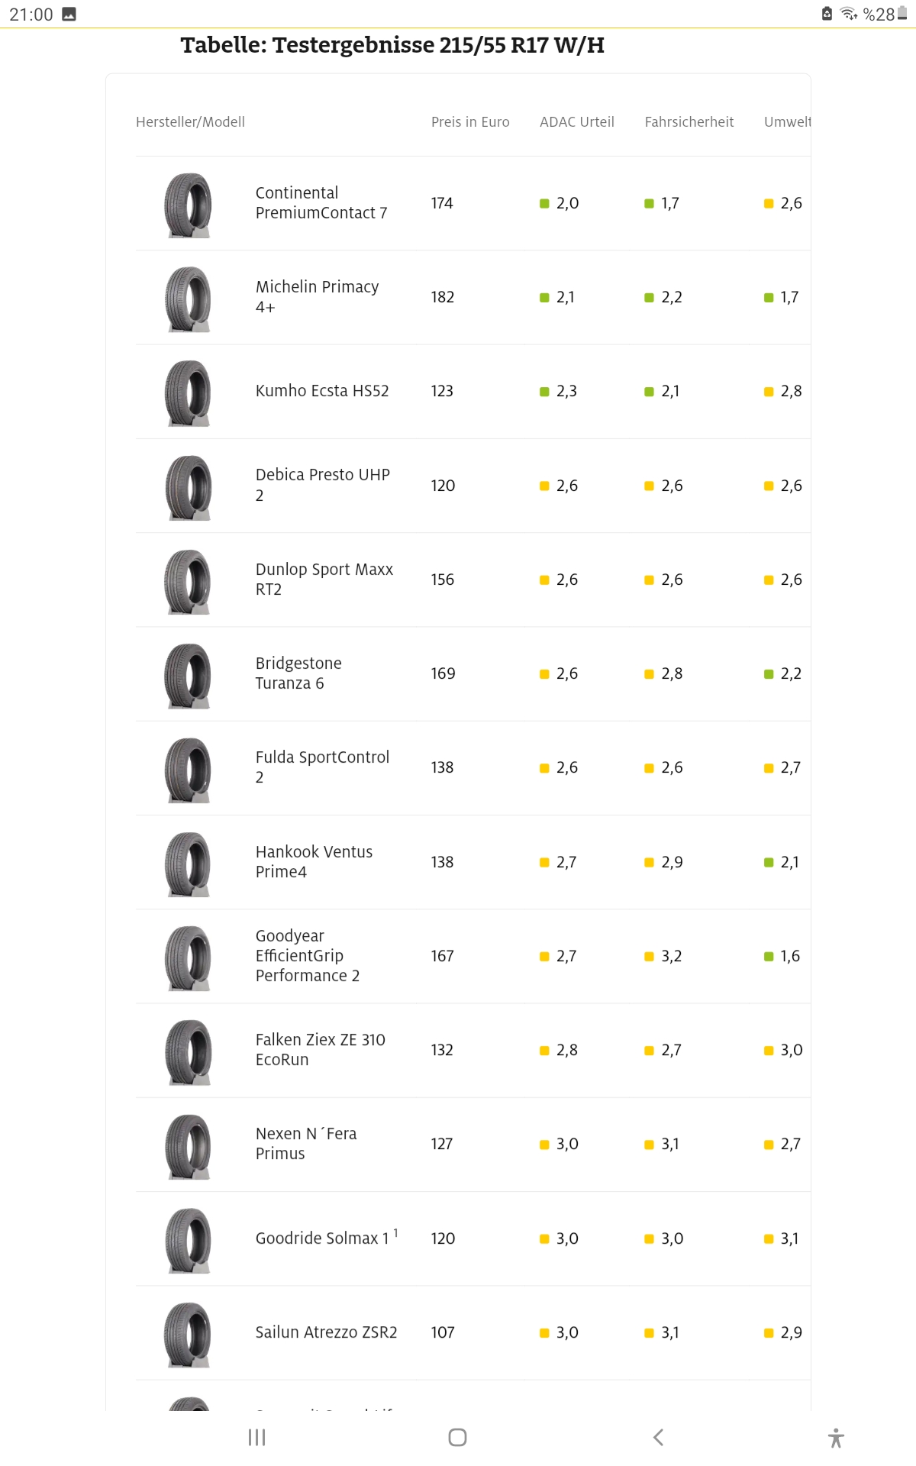Tap the partially visible Umwelt column header

[787, 122]
